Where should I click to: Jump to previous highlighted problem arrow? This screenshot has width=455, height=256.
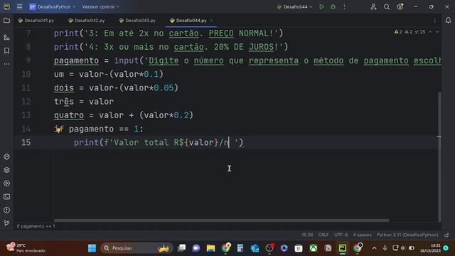point(430,31)
